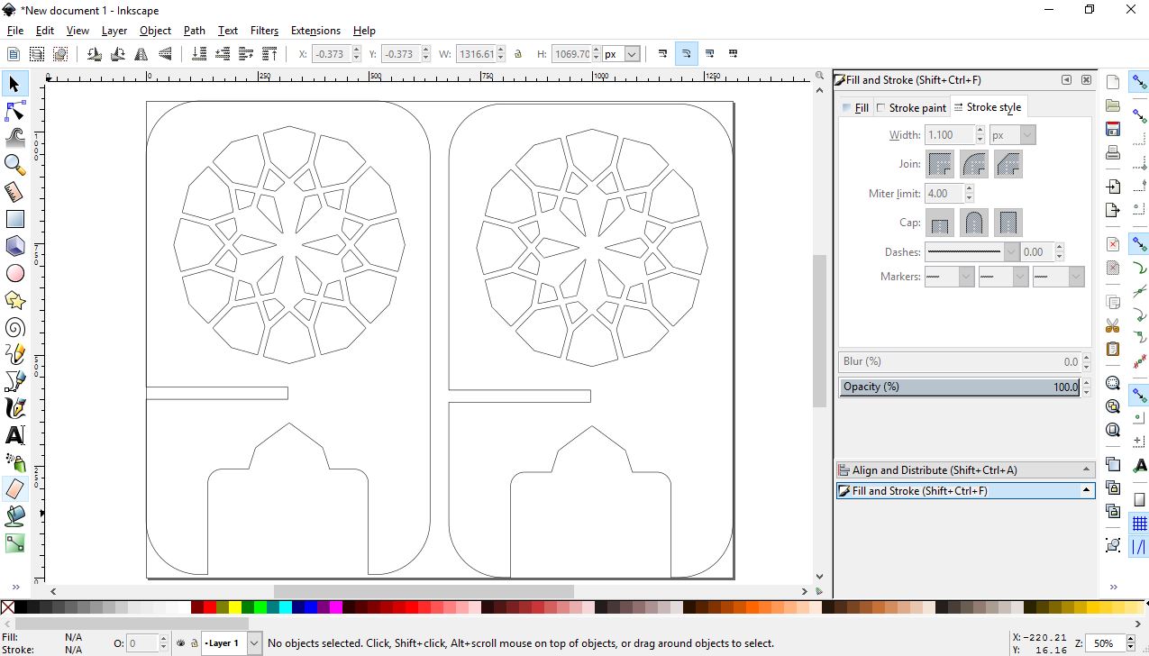Select the Zoom magnifier tool
The height and width of the screenshot is (656, 1149).
pyautogui.click(x=14, y=165)
